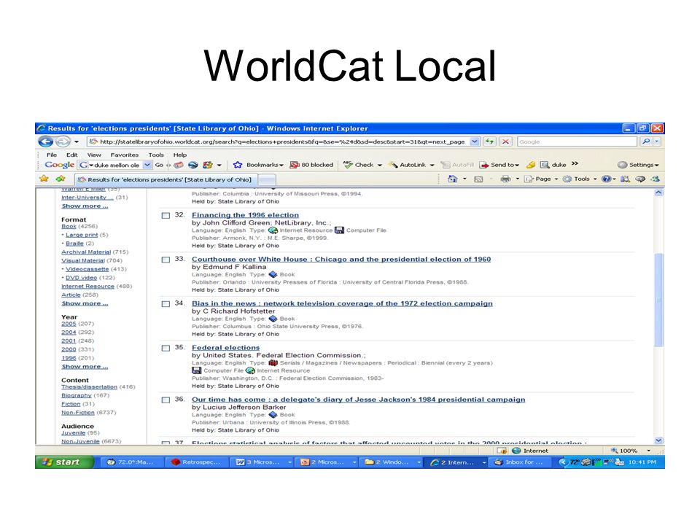The width and height of the screenshot is (700, 525).
Task: Select the checkbox beside result 34
Action: (x=166, y=304)
